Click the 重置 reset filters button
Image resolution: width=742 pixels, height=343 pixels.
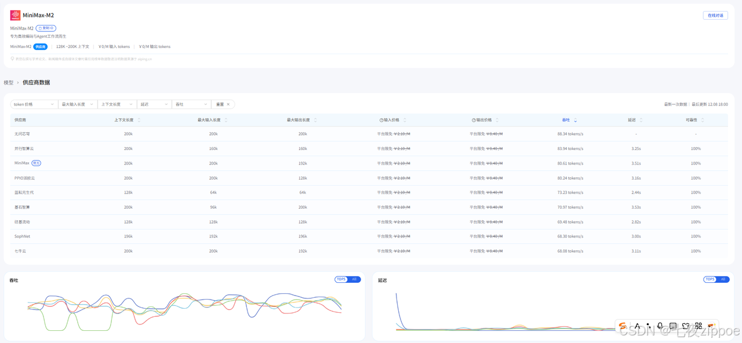pyautogui.click(x=223, y=104)
